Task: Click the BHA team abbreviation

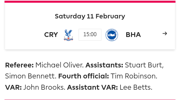Action: click(x=133, y=35)
